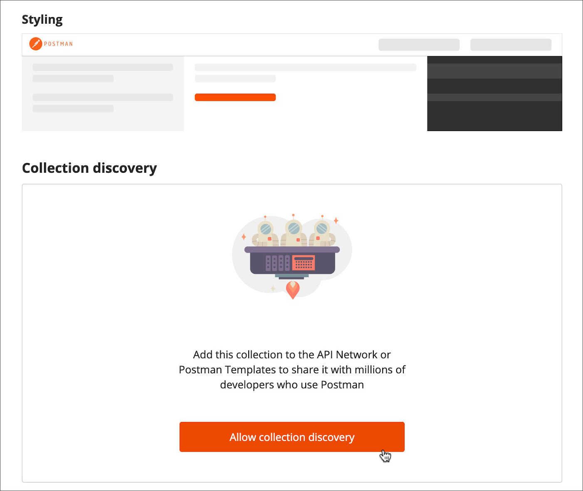583x491 pixels.
Task: Click the Allow collection discovery button
Action: coord(292,437)
